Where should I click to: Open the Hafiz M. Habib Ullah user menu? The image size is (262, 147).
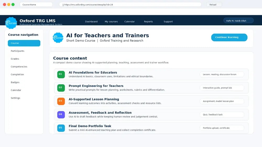pyautogui.click(x=238, y=21)
